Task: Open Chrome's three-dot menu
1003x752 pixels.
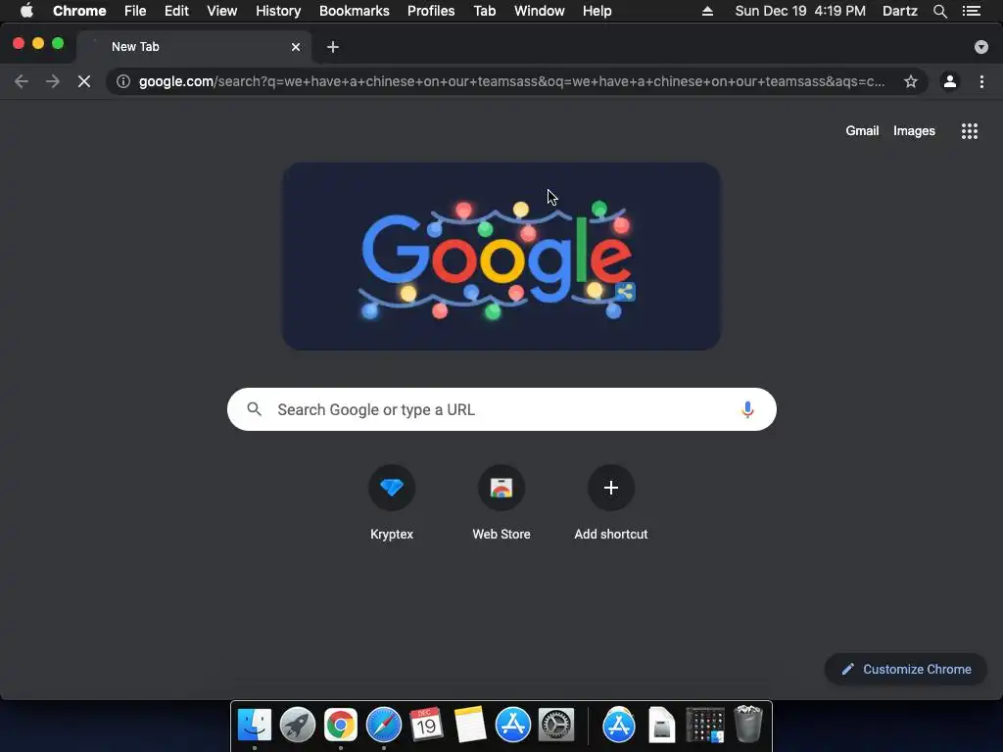Action: click(x=981, y=82)
